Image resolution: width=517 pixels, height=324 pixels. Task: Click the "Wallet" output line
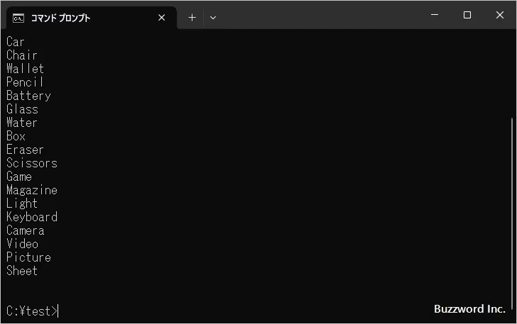(x=26, y=69)
